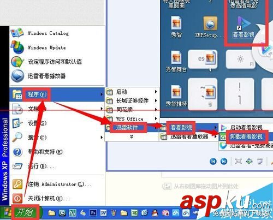Expand the 同花顺 programs folder

[132, 110]
